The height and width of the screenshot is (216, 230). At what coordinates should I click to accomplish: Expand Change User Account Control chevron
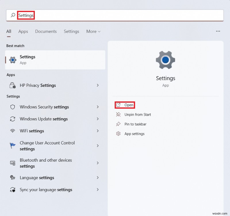(x=98, y=146)
